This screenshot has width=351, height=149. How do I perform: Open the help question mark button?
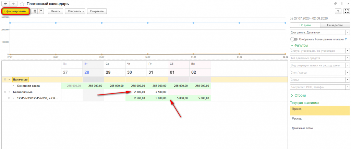coord(338,11)
